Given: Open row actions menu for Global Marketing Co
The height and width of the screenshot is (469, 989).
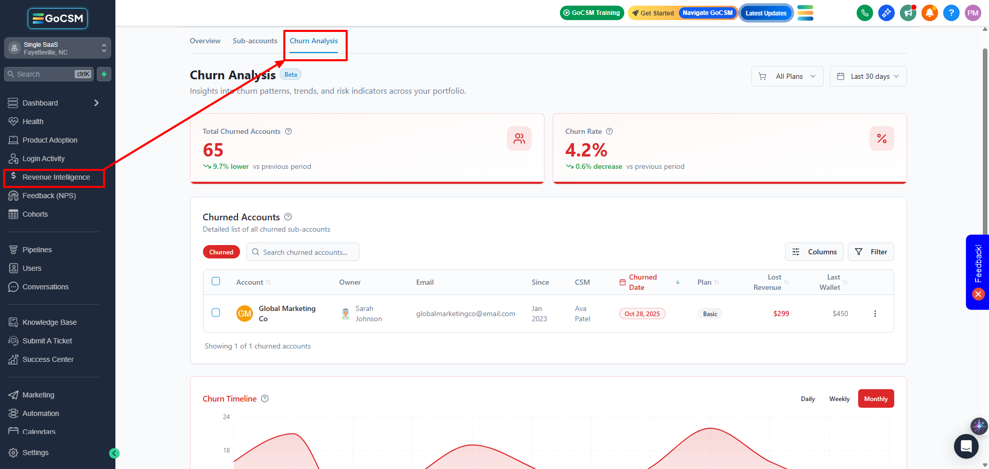Looking at the screenshot, I should (875, 314).
